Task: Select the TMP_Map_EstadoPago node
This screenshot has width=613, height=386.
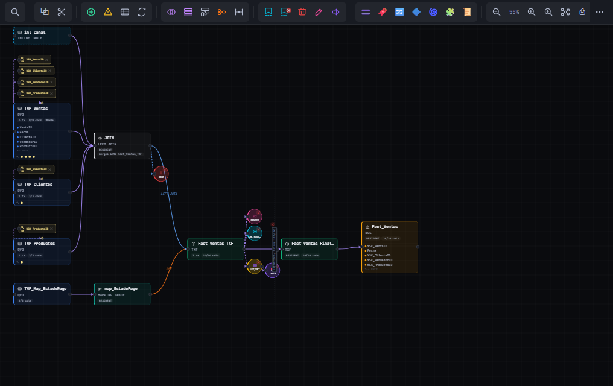Action: coord(42,294)
